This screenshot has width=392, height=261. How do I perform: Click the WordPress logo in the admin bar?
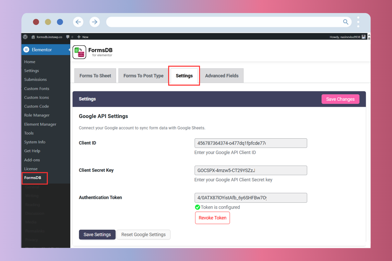click(25, 37)
